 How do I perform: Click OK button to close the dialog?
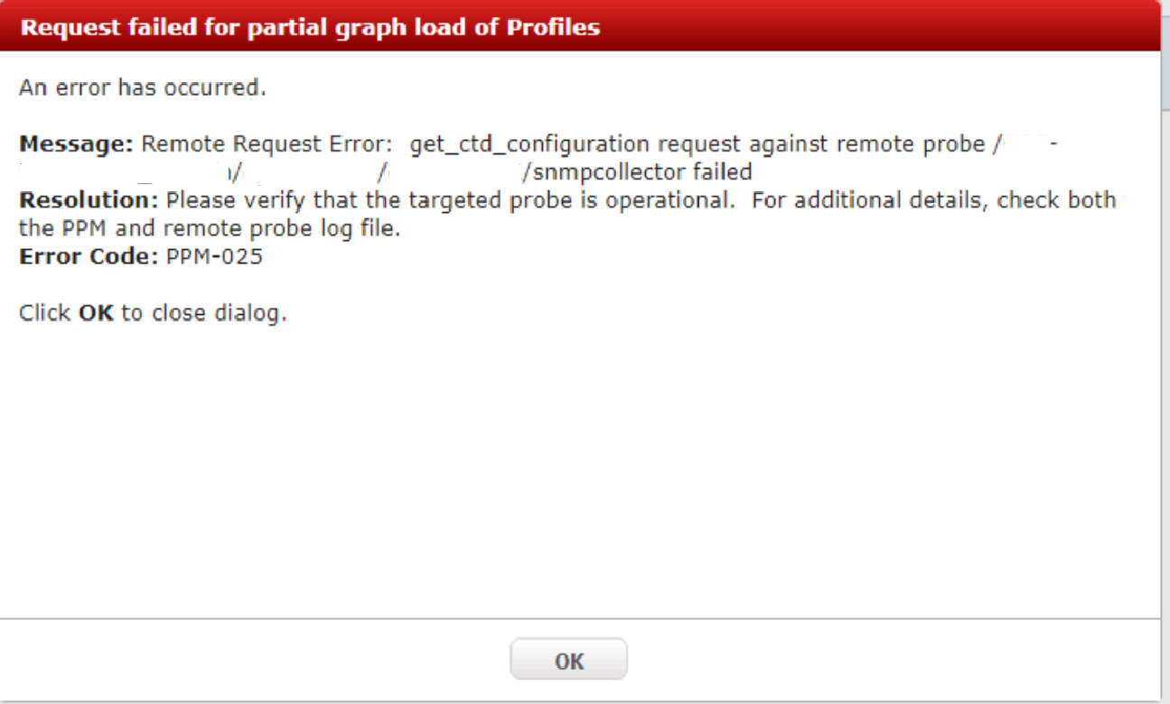pyautogui.click(x=568, y=661)
